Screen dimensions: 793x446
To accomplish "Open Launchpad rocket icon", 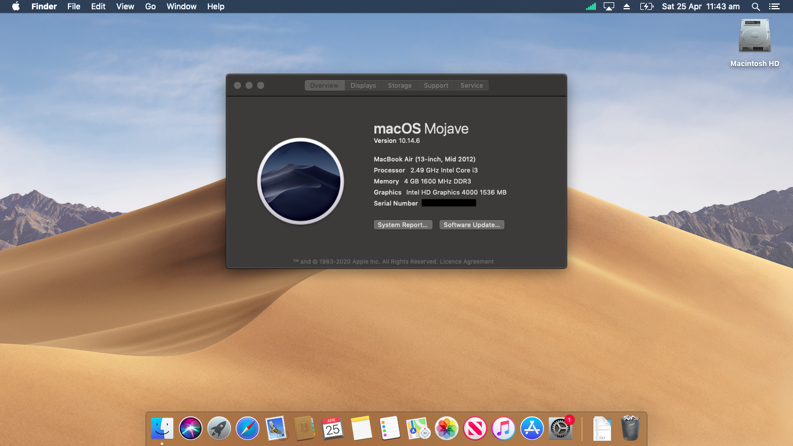I will pyautogui.click(x=219, y=429).
